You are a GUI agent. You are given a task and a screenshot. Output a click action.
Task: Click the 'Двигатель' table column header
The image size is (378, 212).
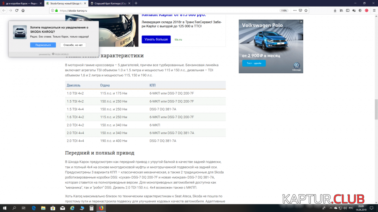(x=73, y=85)
